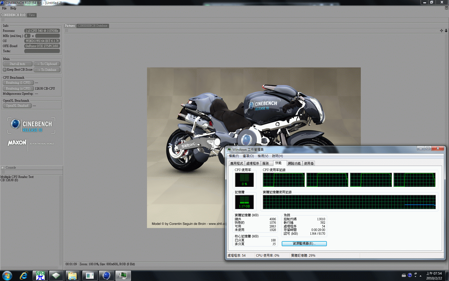Click the CPU usage 0 % meter
The width and height of the screenshot is (449, 281).
click(x=244, y=180)
